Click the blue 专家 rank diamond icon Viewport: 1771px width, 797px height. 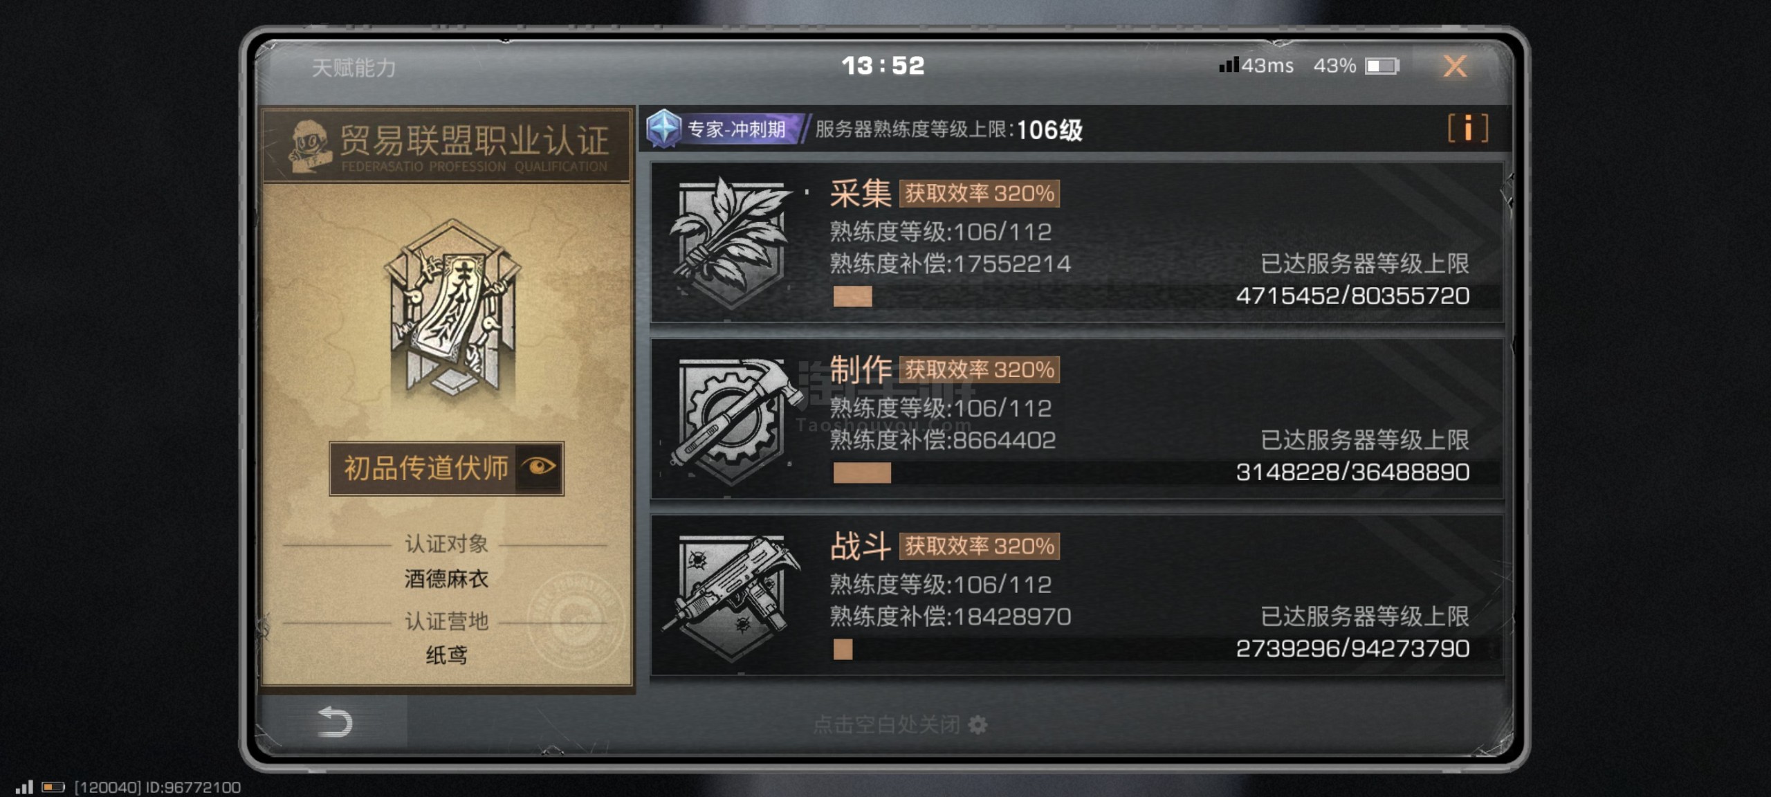[664, 129]
